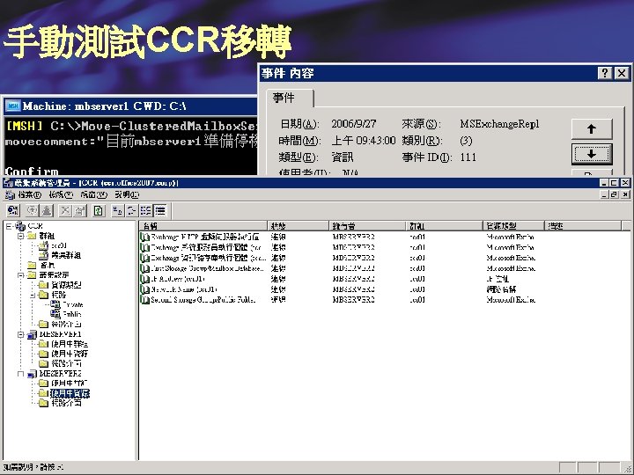Click icon of IP Address (ccr01) row
This screenshot has width=634, height=475.
(144, 279)
